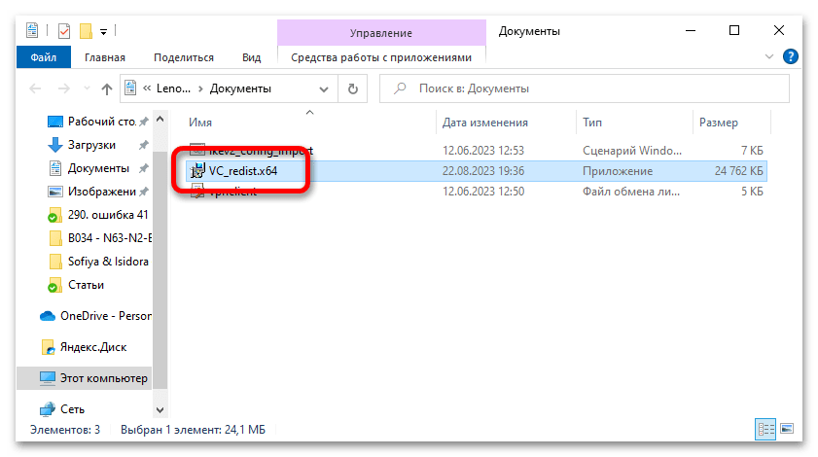Open Документы in the navigation pane
The width and height of the screenshot is (818, 457).
click(98, 168)
